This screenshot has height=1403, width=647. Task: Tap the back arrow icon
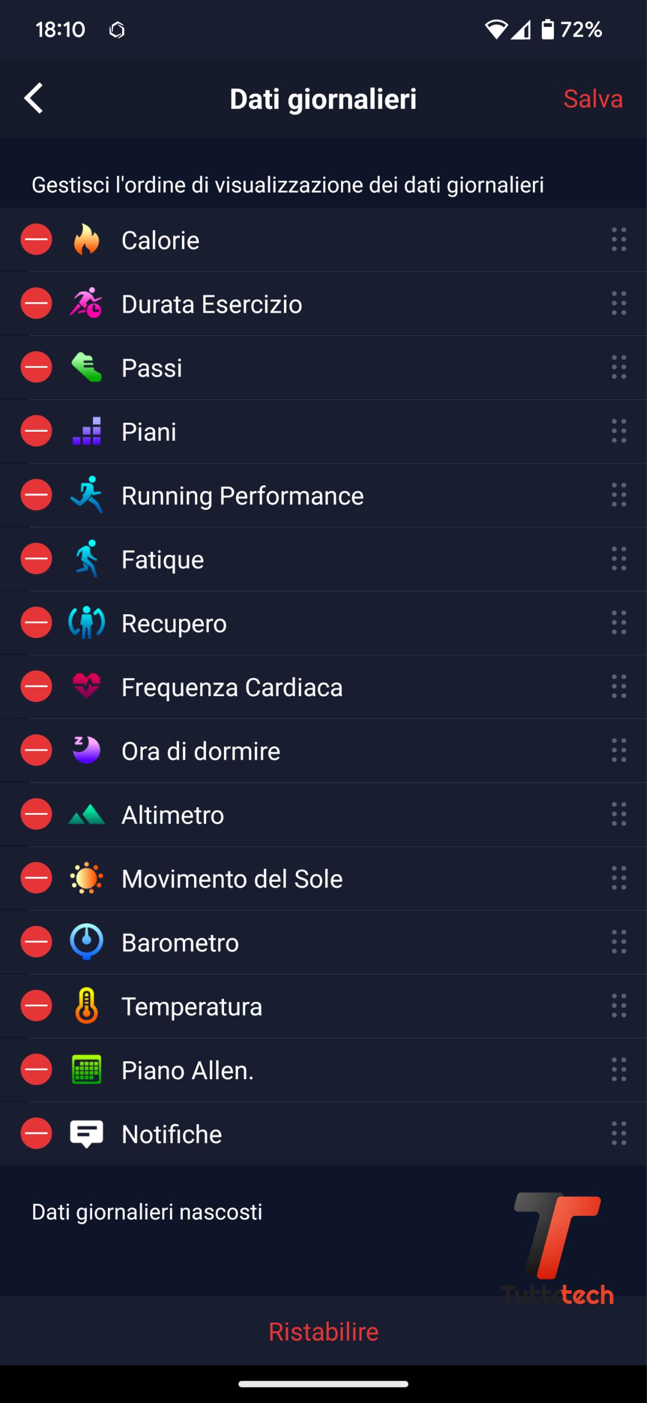34,98
